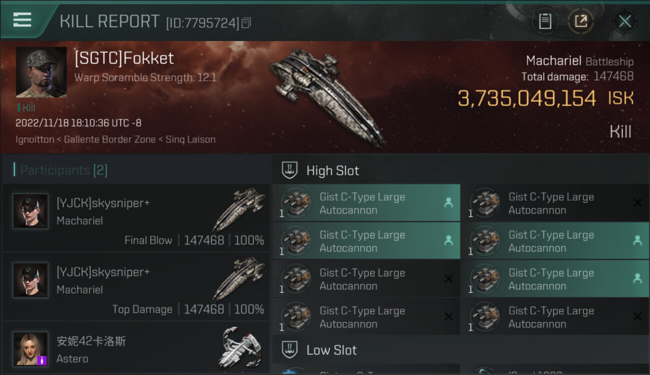
Task: Click the share export icon
Action: tap(580, 21)
